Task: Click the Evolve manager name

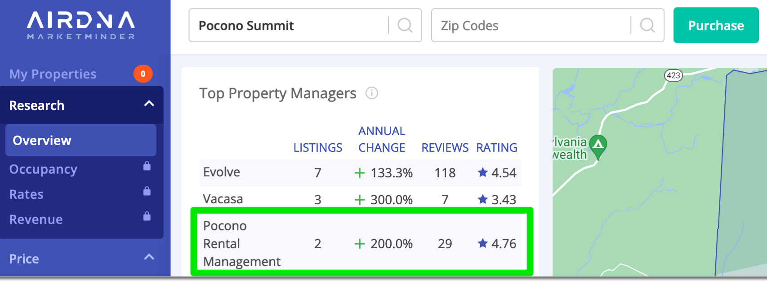Action: 222,172
